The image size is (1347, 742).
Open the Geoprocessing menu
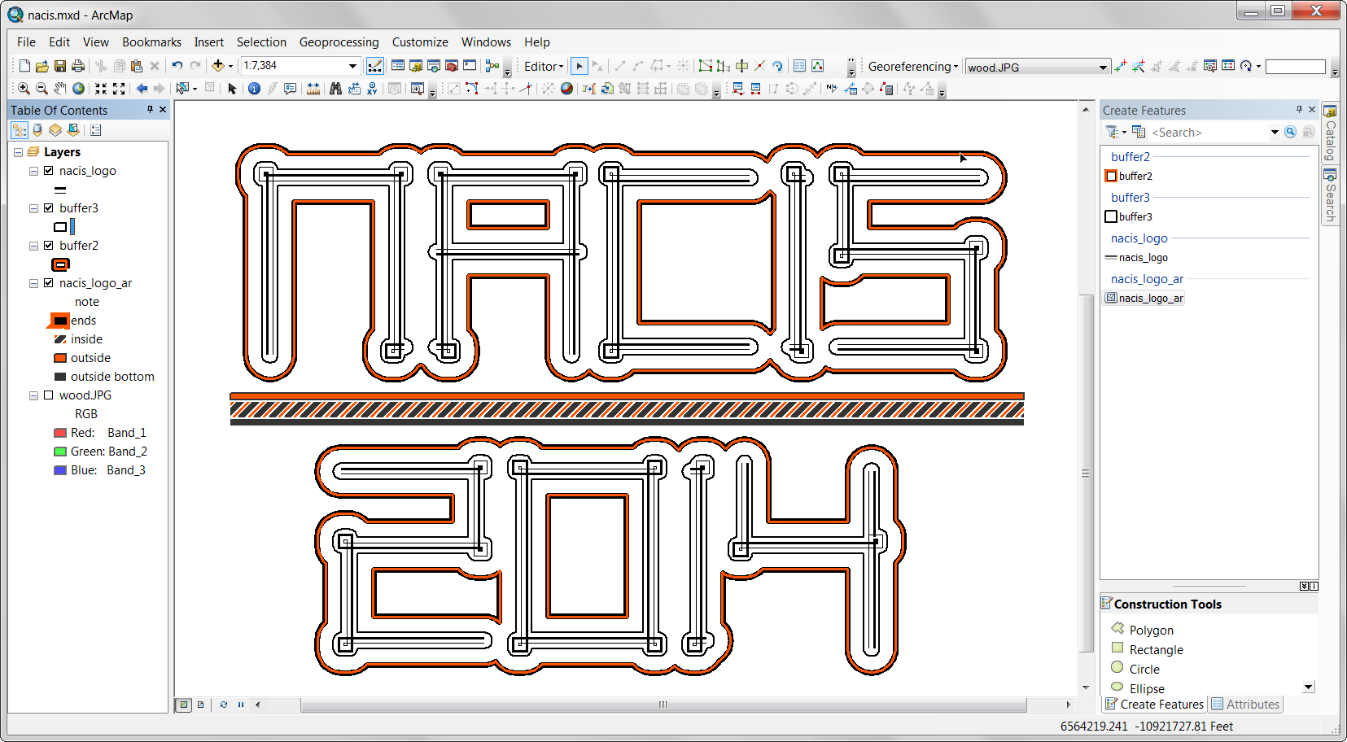coord(339,42)
